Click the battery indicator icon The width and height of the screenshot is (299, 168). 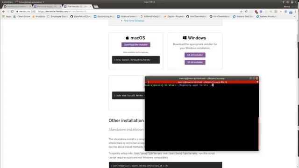[292, 2]
